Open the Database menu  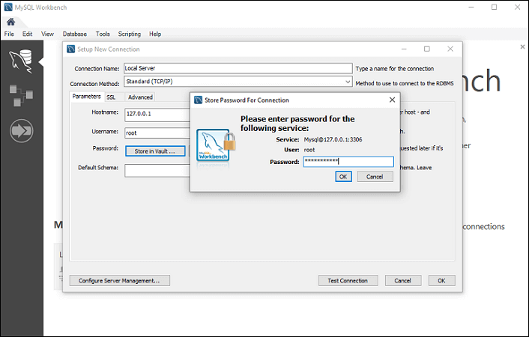(74, 34)
